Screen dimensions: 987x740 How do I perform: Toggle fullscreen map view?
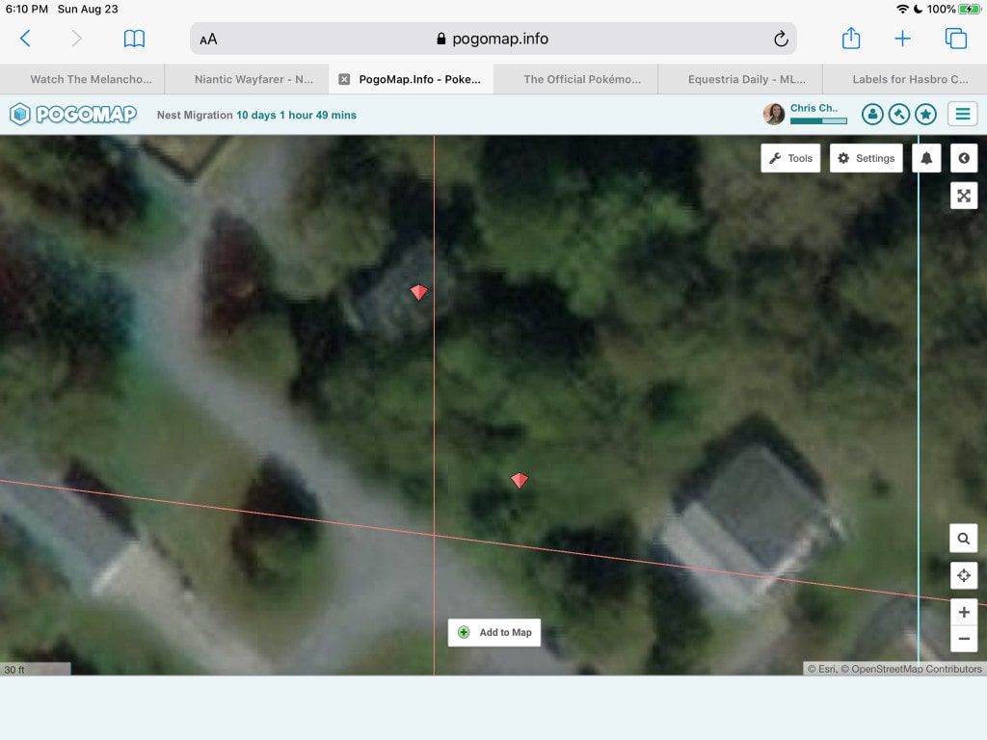click(x=963, y=196)
